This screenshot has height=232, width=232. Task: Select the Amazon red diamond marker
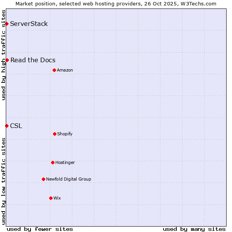pos(54,70)
